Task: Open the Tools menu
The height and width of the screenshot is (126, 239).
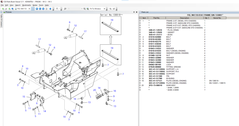Action: coord(41,5)
